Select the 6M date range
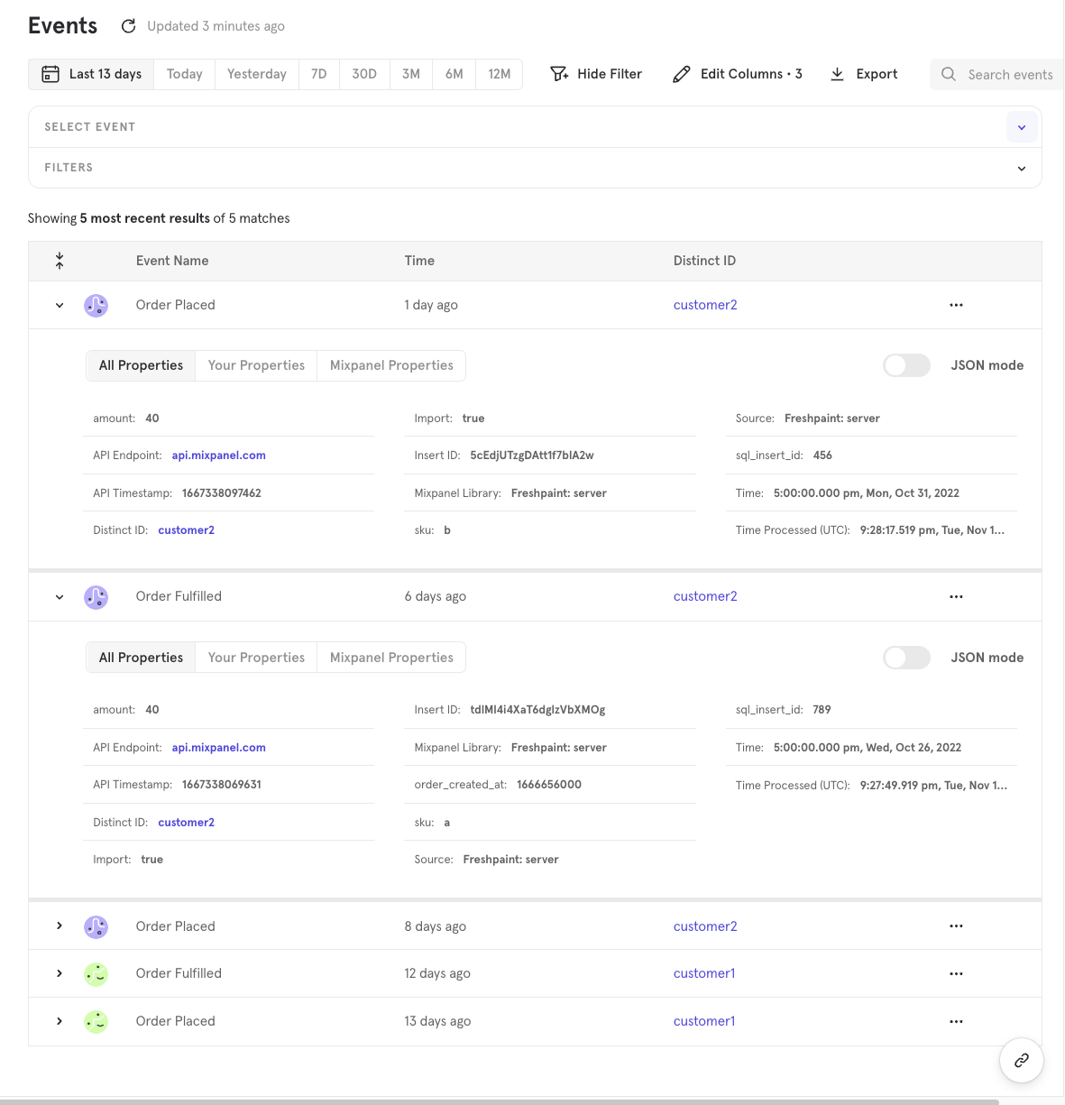 (454, 74)
